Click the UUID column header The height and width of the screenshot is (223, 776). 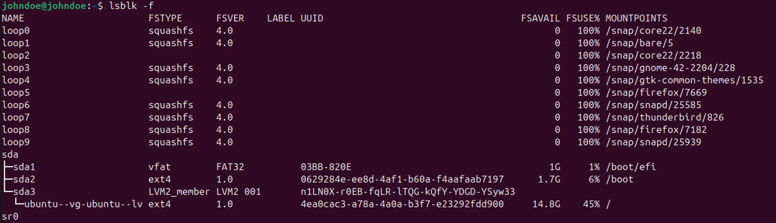(312, 18)
